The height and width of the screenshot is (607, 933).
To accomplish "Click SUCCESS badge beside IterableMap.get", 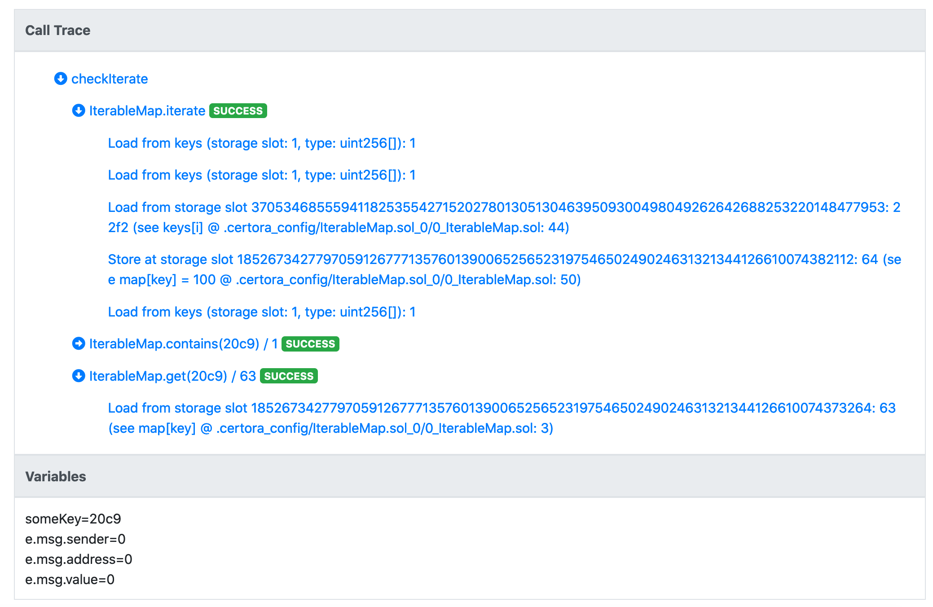I will (x=289, y=376).
